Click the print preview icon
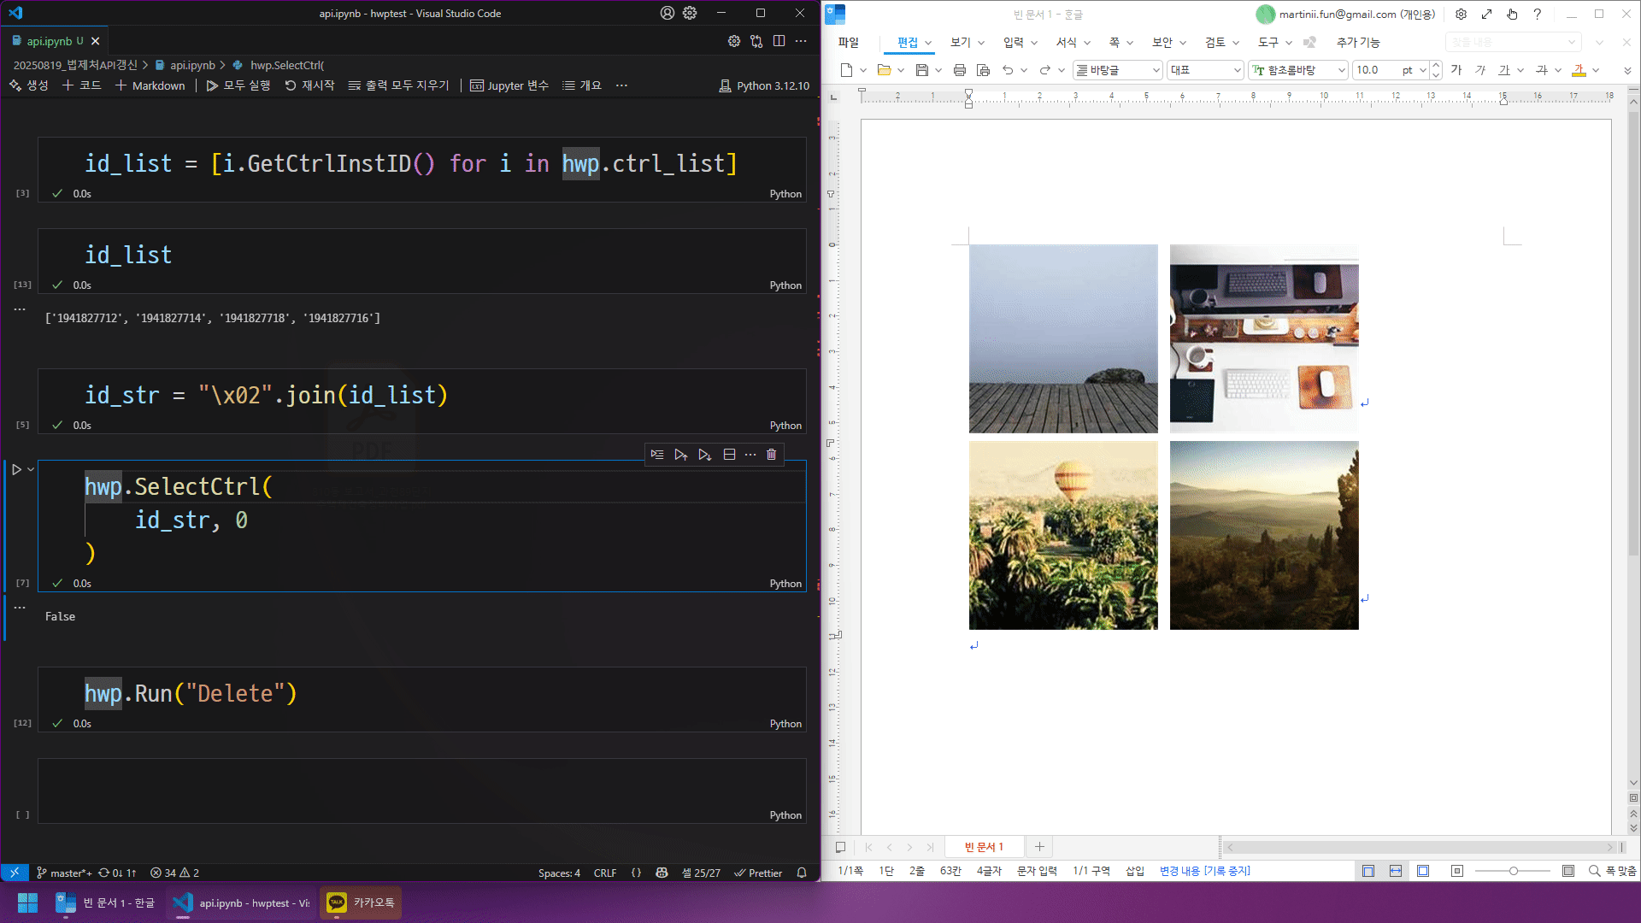1641x923 pixels. [x=983, y=70]
